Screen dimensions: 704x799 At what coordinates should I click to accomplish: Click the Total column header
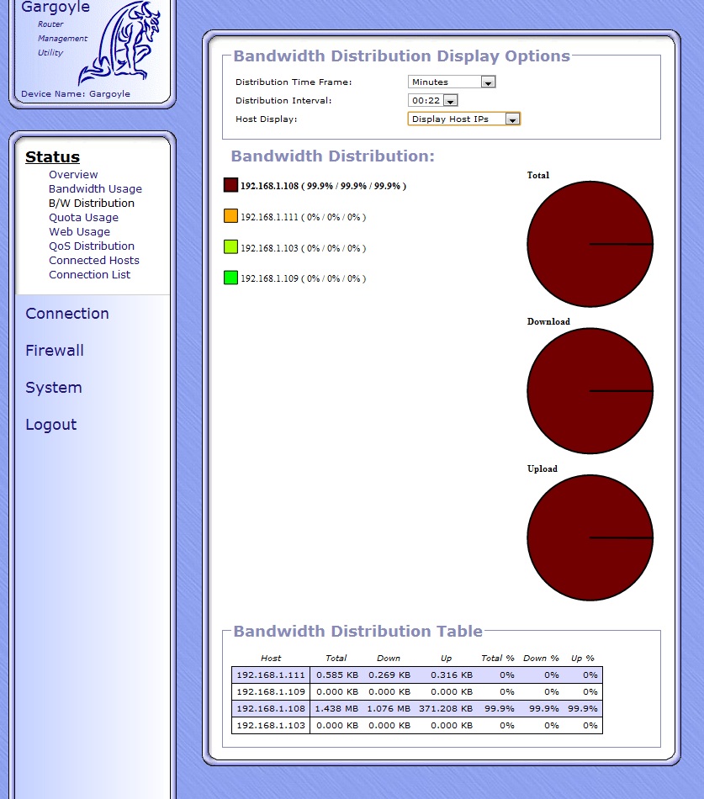tap(336, 658)
